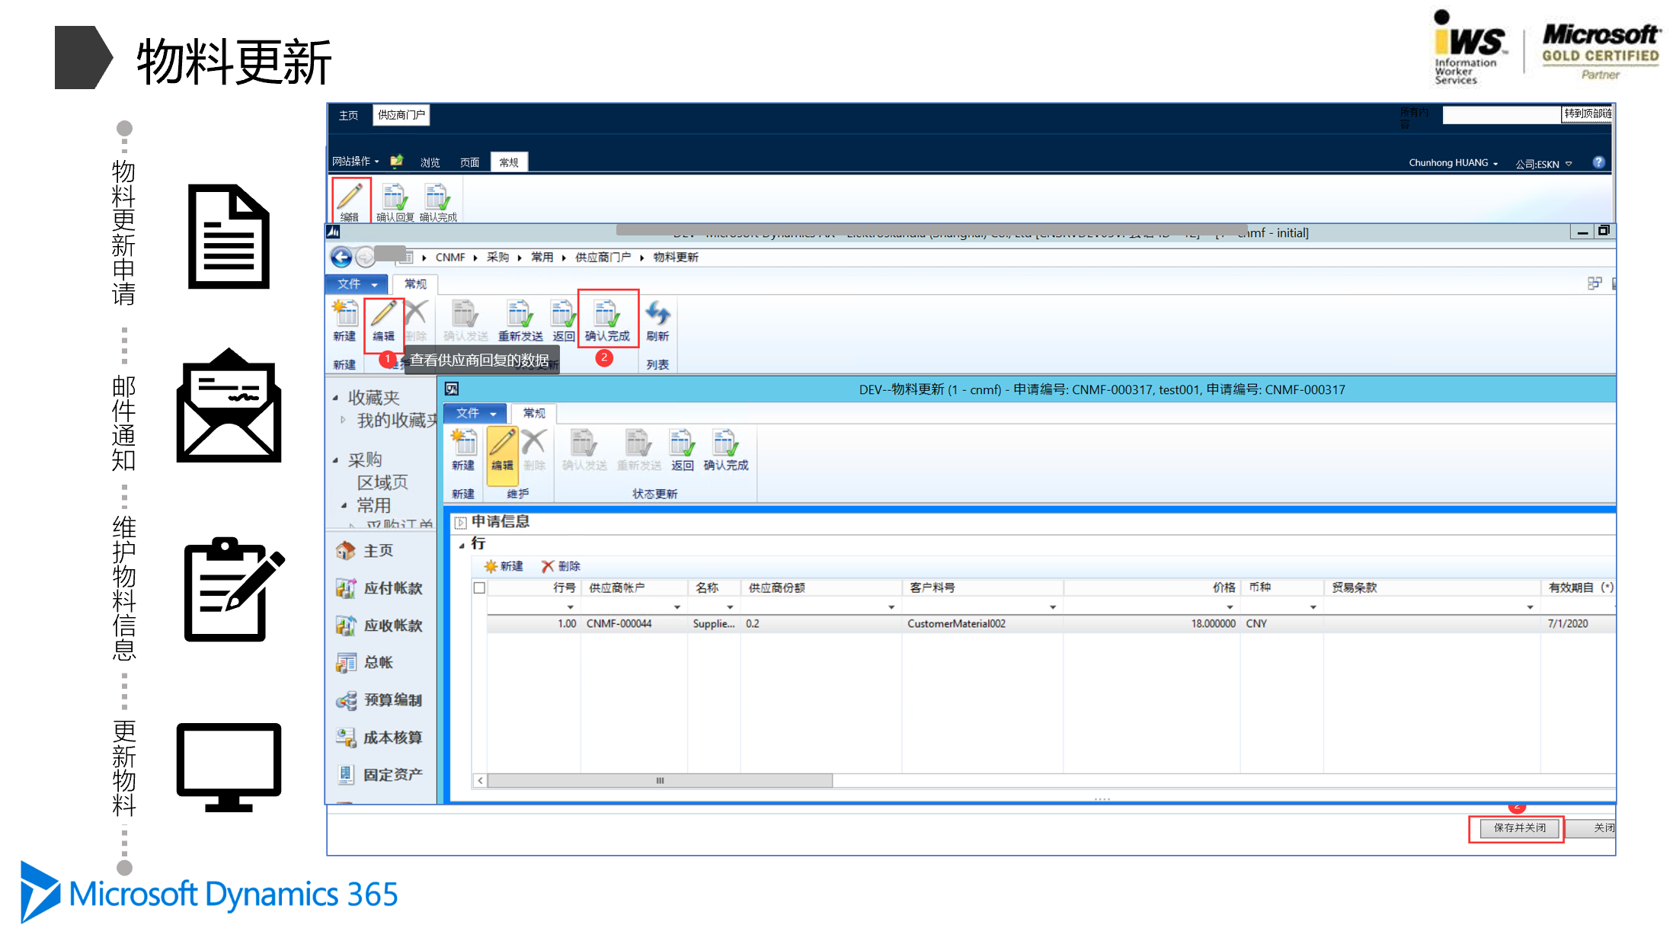Select the 供应商门户 top navigation tab
This screenshot has height=941, width=1673.
click(401, 115)
